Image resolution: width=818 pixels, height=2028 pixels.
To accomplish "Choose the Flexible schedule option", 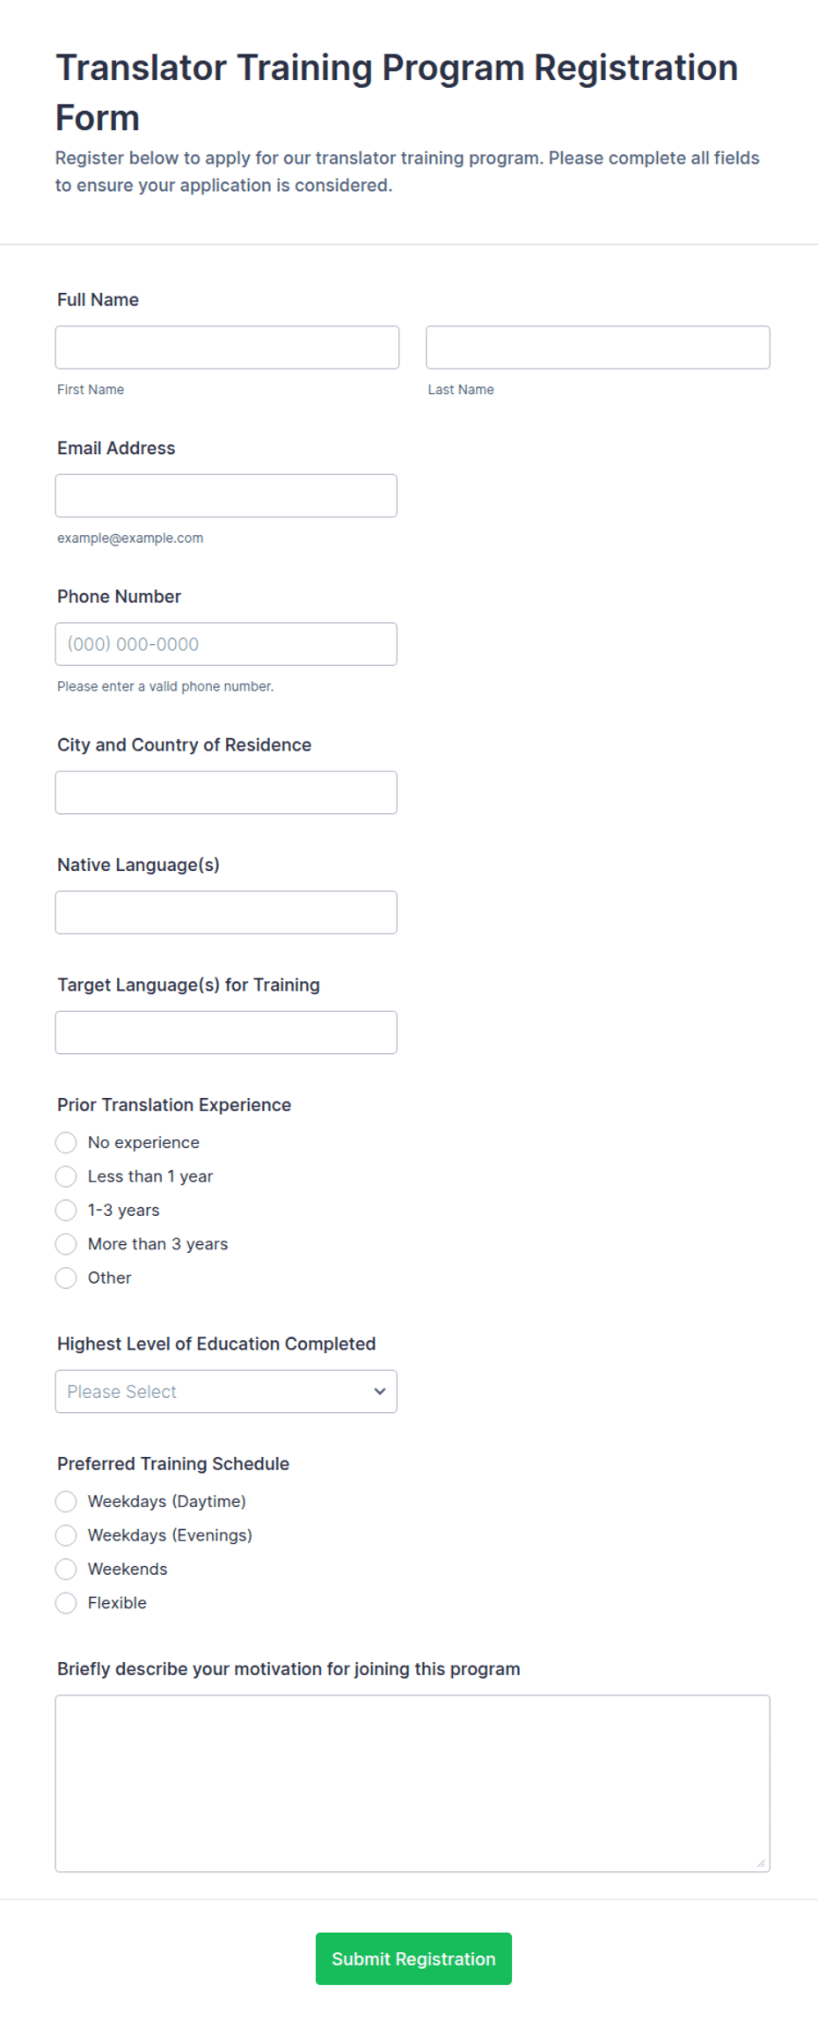I will [x=66, y=1603].
